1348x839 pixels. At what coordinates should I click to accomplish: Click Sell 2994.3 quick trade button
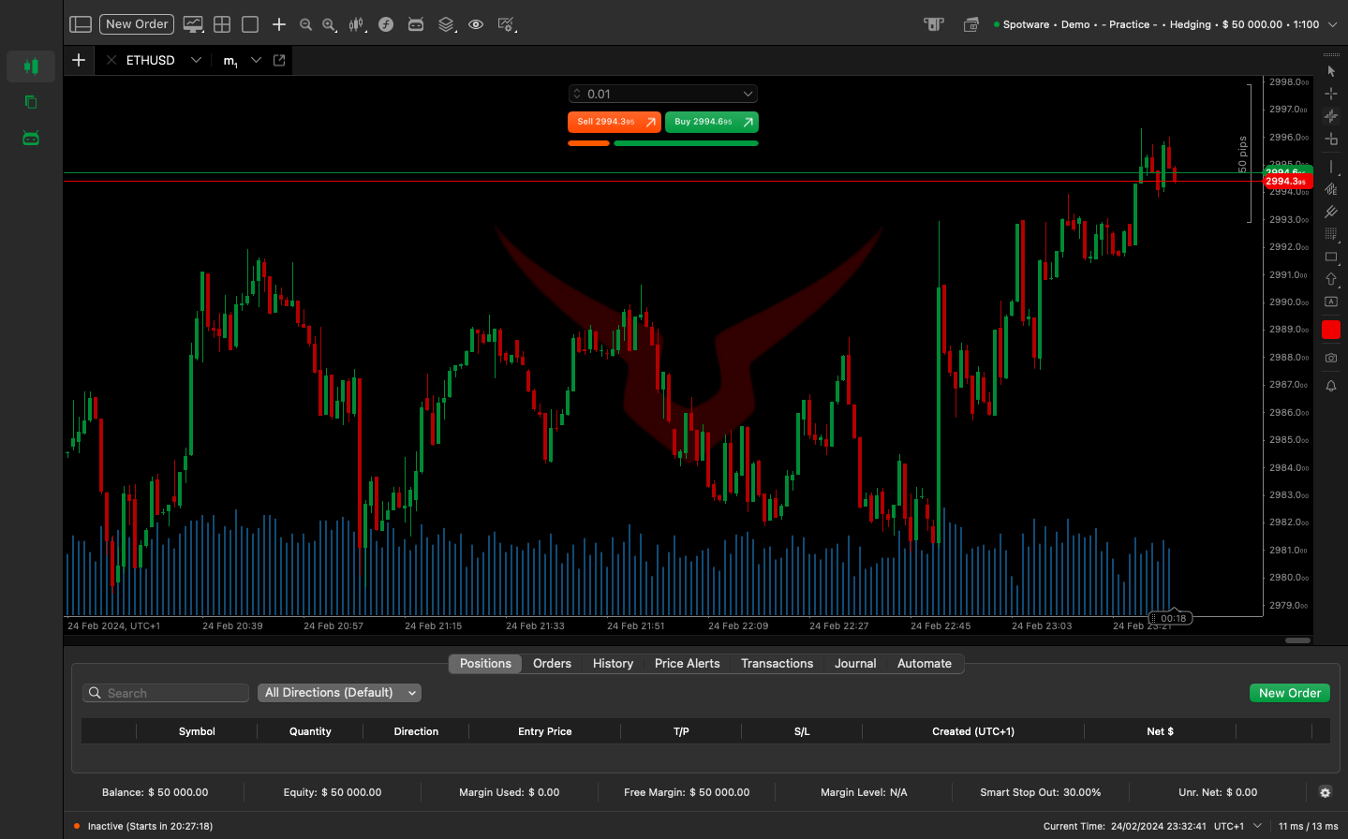coord(615,122)
